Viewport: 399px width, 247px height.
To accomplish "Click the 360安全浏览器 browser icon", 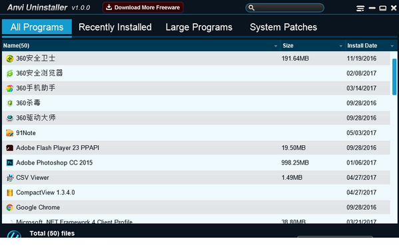I will click(x=10, y=73).
